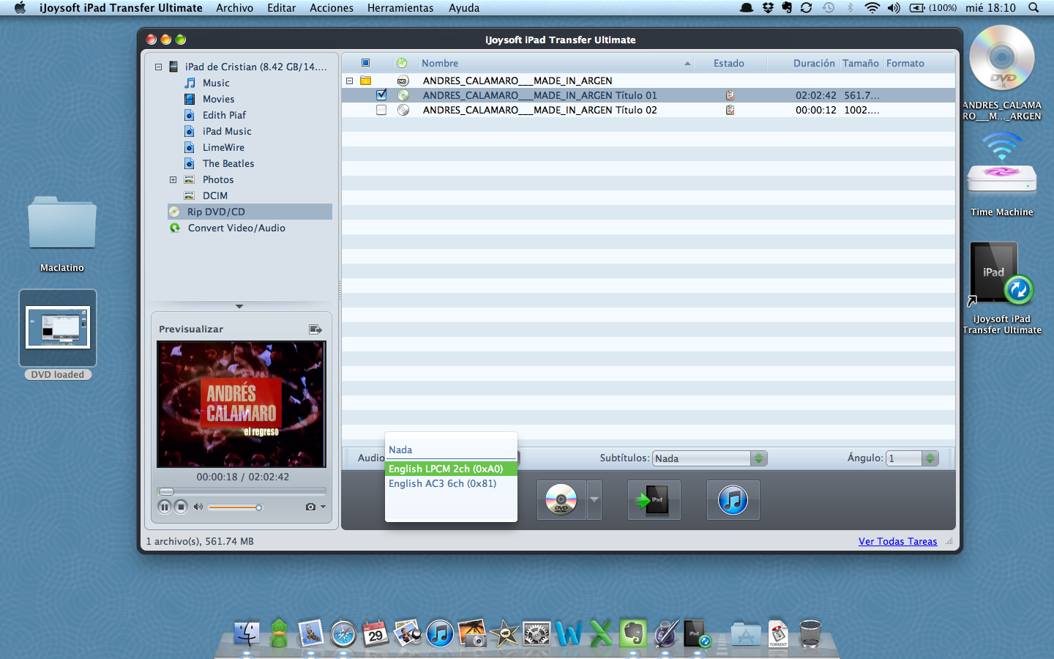Sort by the Tamaño column header
This screenshot has width=1054, height=659.
(x=861, y=63)
